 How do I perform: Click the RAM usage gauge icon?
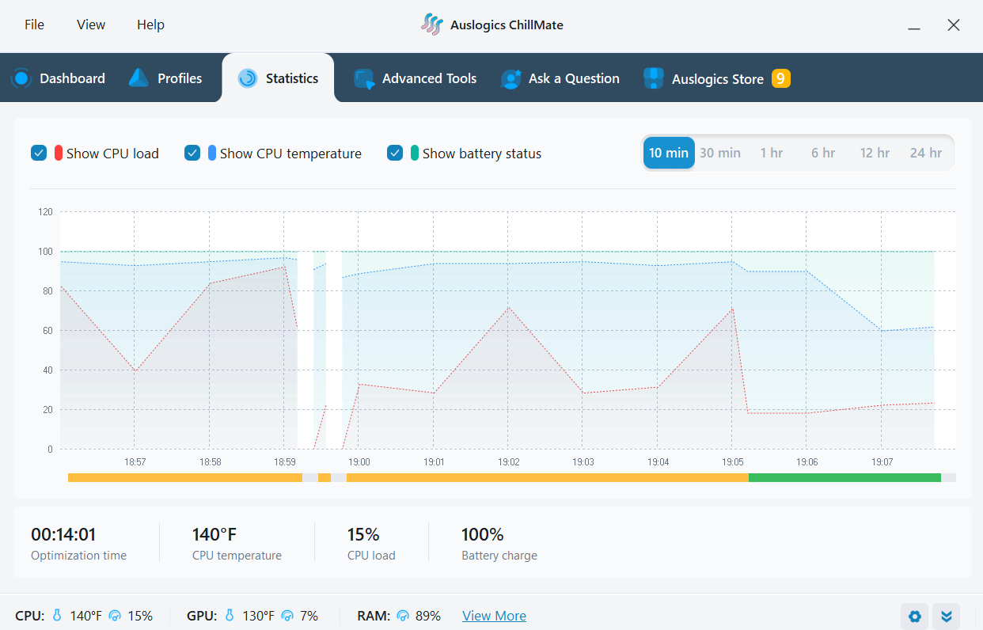pyautogui.click(x=404, y=615)
